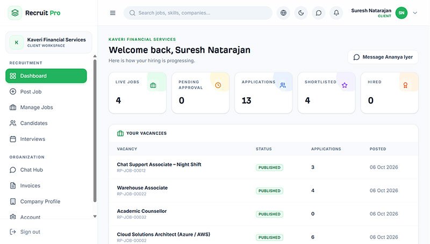Open the Hired stat card
This screenshot has width=430, height=244.
coord(390,93)
